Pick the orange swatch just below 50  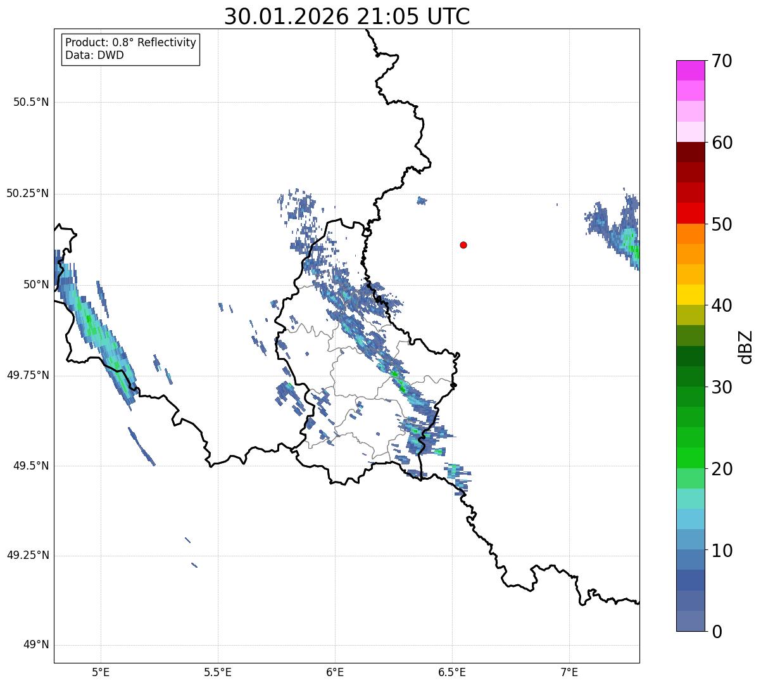[690, 234]
